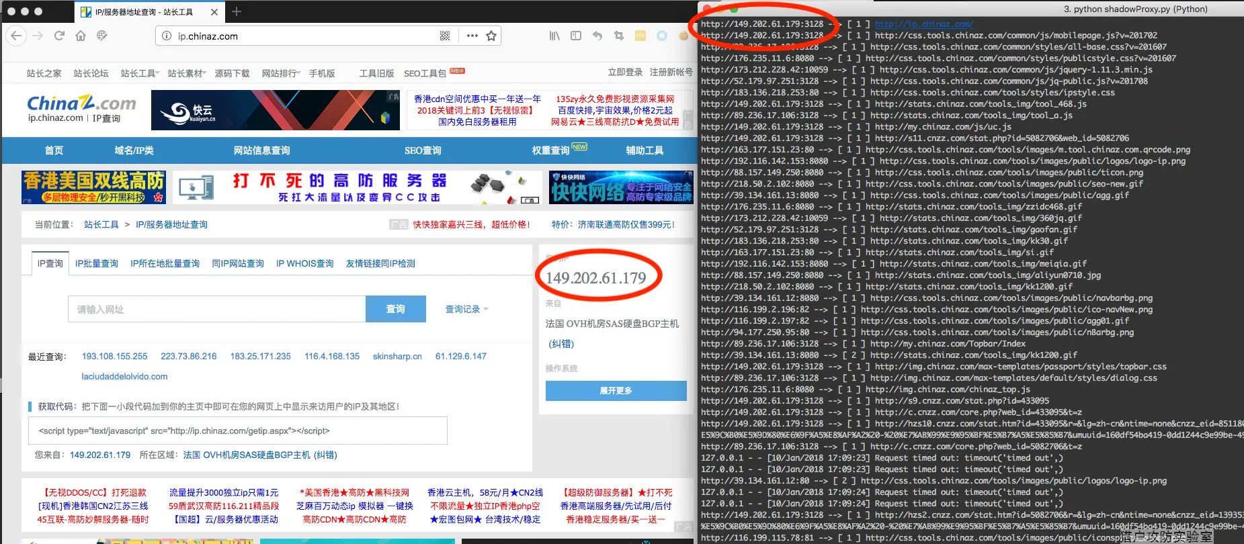The image size is (1244, 544).
Task: Open recent query laciudaddelolvido.com
Action: (x=125, y=377)
